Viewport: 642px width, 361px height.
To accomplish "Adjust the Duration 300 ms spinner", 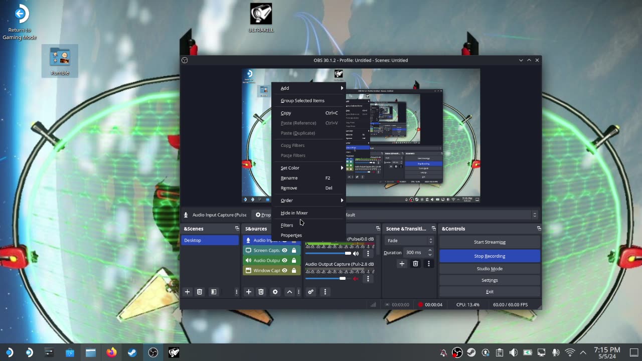I will pyautogui.click(x=419, y=252).
